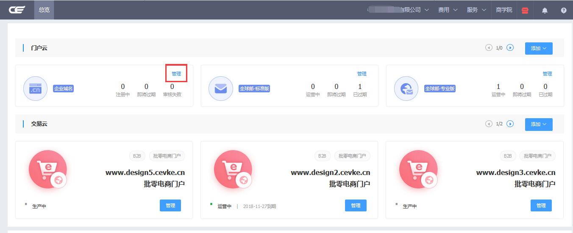Click the design5 shopping cart icon
This screenshot has height=233, width=573.
tap(48, 169)
